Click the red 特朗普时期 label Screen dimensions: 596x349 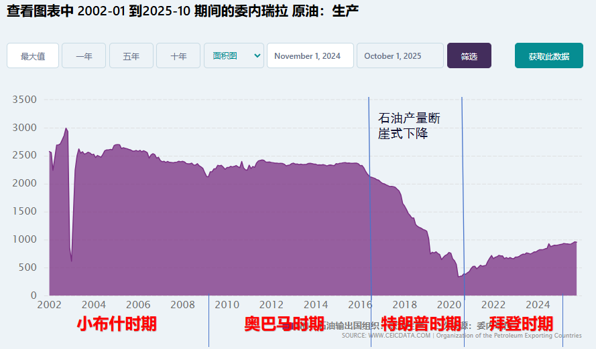(421, 324)
